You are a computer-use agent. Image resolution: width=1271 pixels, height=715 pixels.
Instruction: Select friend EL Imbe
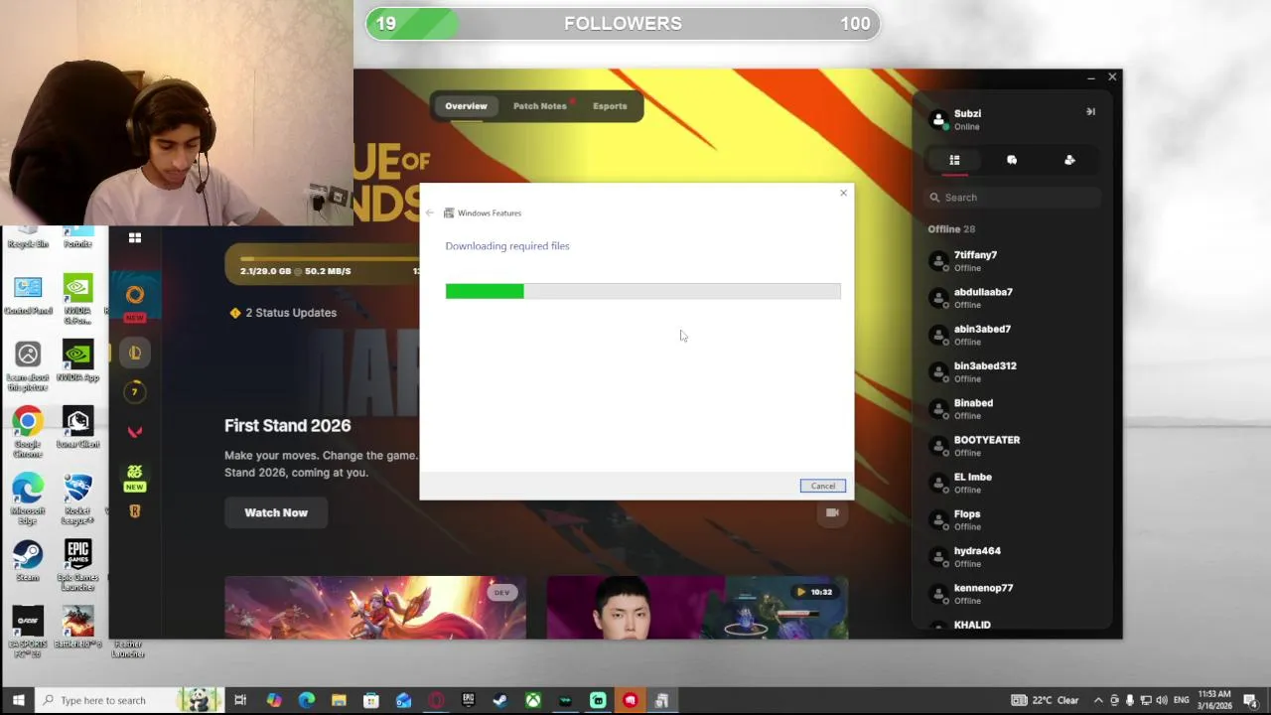pos(1012,483)
